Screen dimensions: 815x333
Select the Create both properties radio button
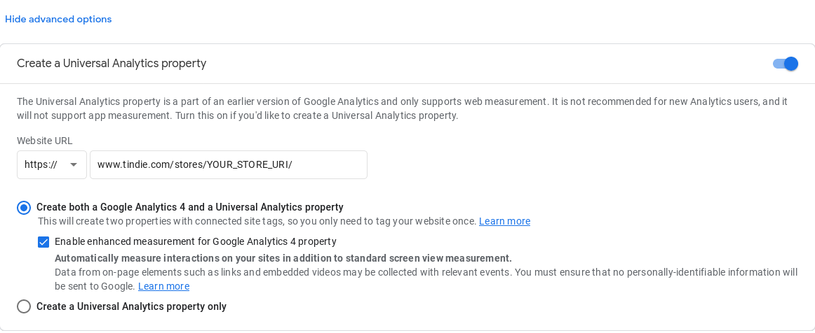[x=24, y=207]
